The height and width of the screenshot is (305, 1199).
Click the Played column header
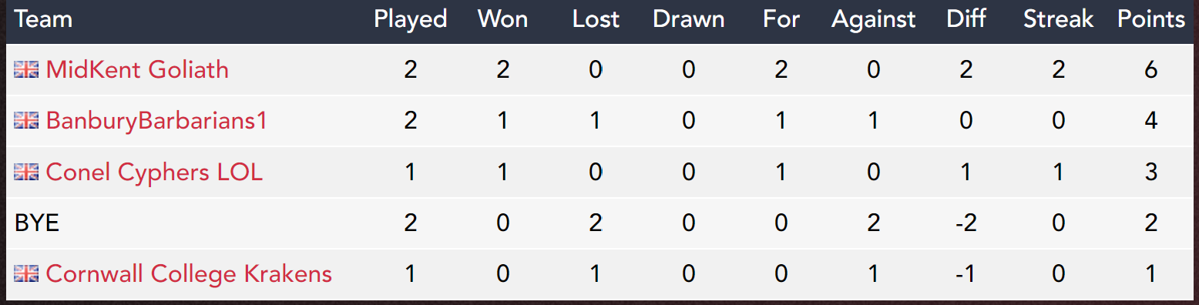411,19
